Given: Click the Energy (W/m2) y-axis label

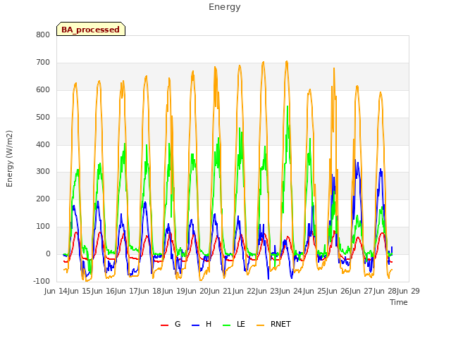Looking at the screenshot, I should point(9,158).
